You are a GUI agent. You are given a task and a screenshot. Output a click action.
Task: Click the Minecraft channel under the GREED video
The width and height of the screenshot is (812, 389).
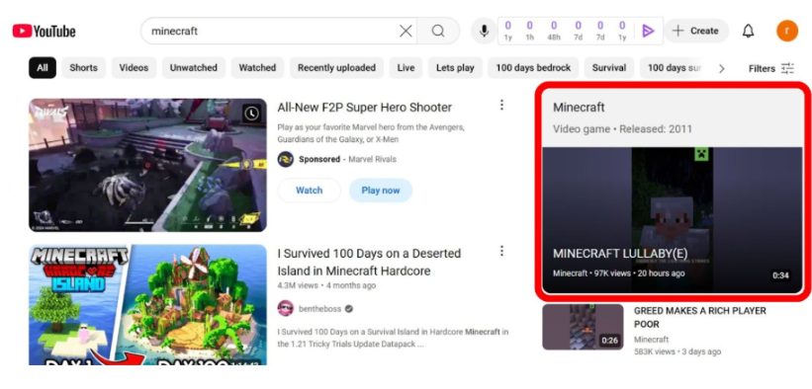coord(652,340)
